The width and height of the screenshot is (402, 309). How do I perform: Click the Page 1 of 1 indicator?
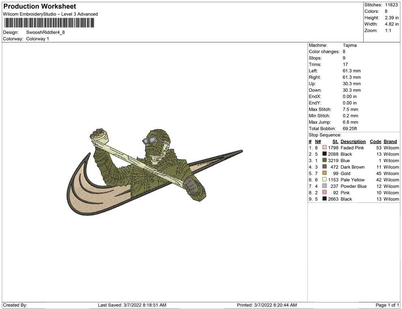click(x=387, y=305)
